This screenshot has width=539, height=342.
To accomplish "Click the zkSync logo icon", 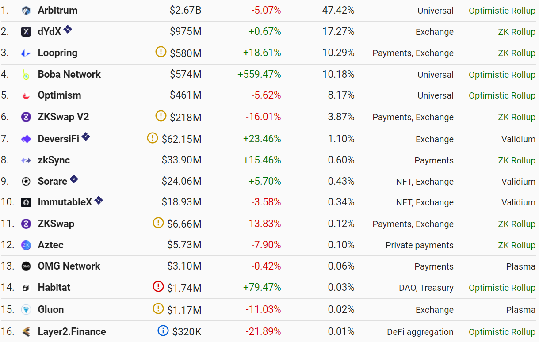I will (x=26, y=160).
